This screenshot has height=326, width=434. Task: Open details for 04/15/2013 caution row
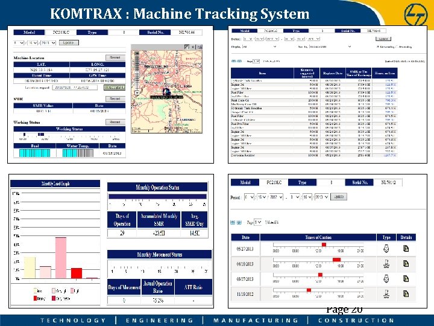coord(406,264)
